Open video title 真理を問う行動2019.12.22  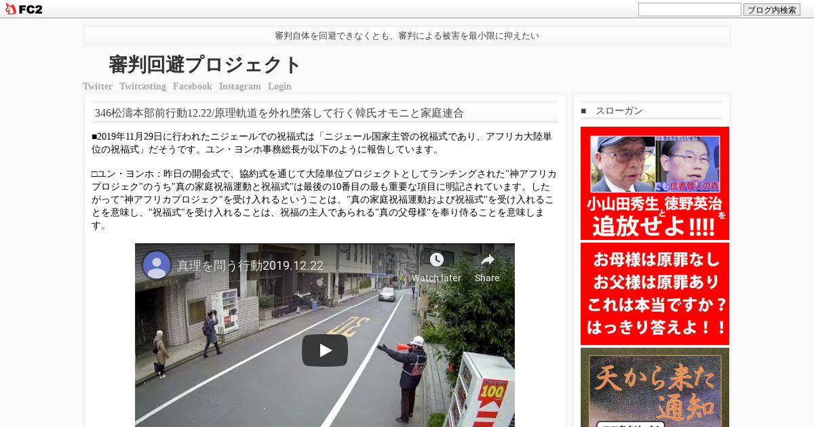(x=250, y=266)
